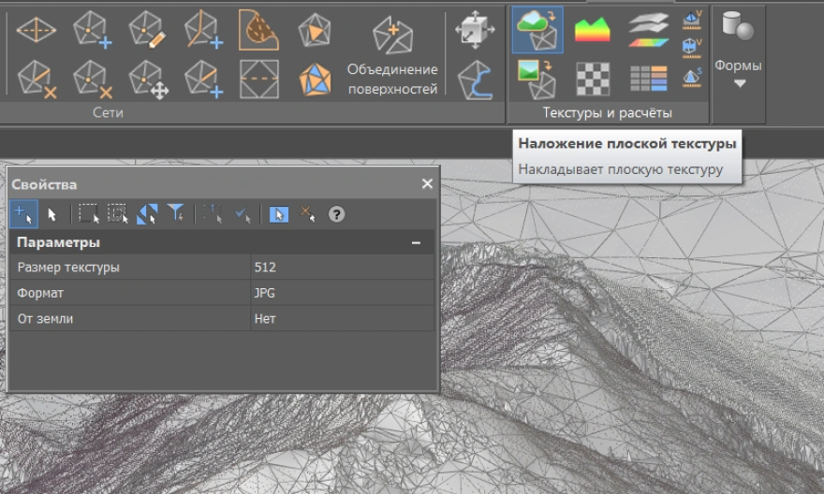Toggle the 'От земли' value Нет

(341, 319)
